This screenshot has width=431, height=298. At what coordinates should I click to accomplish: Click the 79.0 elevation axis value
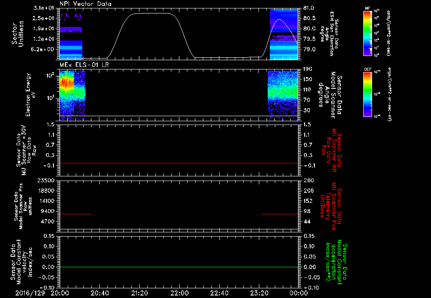tap(309, 49)
